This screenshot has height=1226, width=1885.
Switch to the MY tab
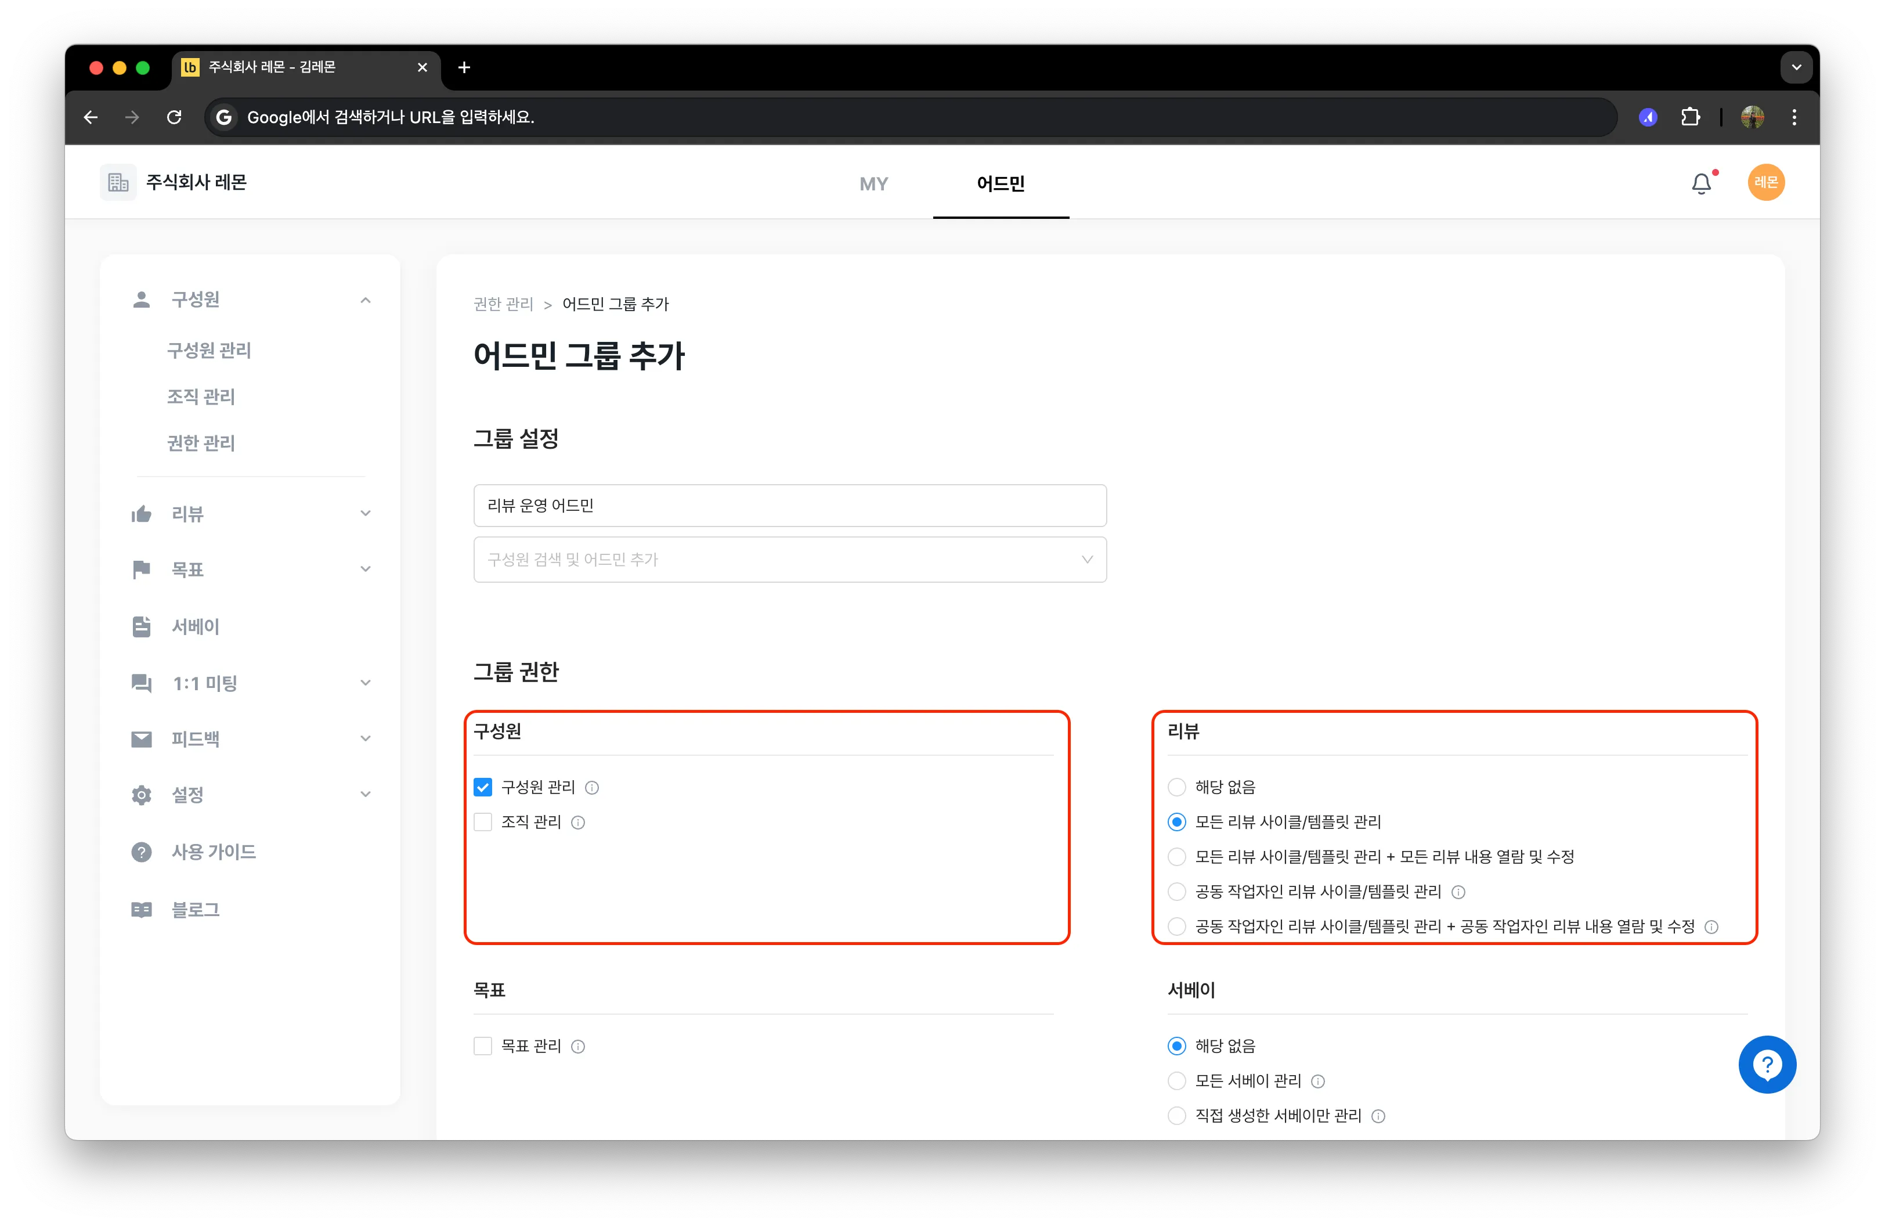[873, 184]
